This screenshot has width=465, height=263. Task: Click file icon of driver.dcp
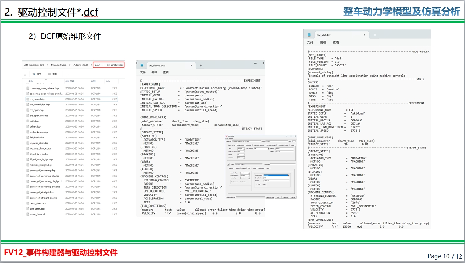(x=28, y=126)
